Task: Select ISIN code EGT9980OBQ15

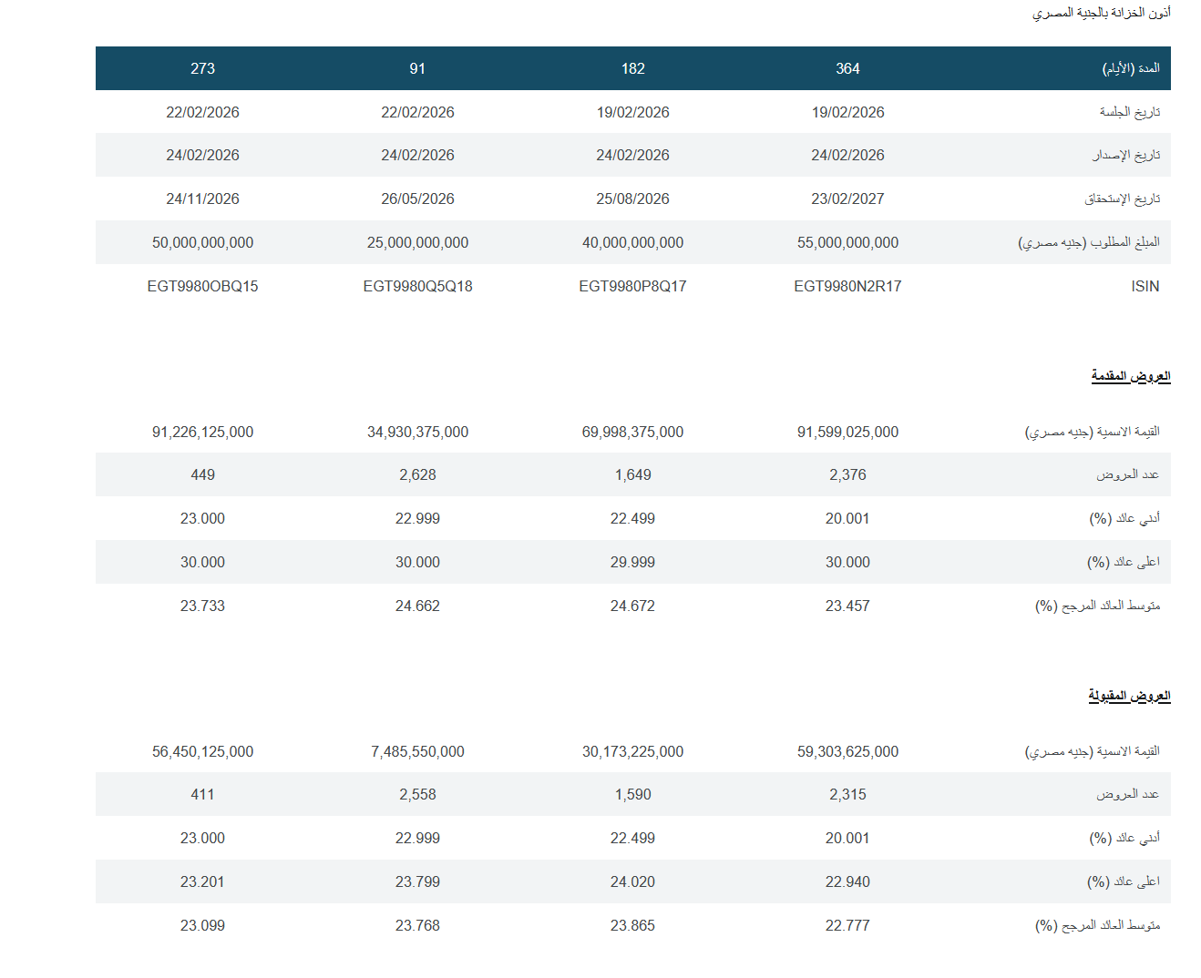Action: click(x=202, y=286)
